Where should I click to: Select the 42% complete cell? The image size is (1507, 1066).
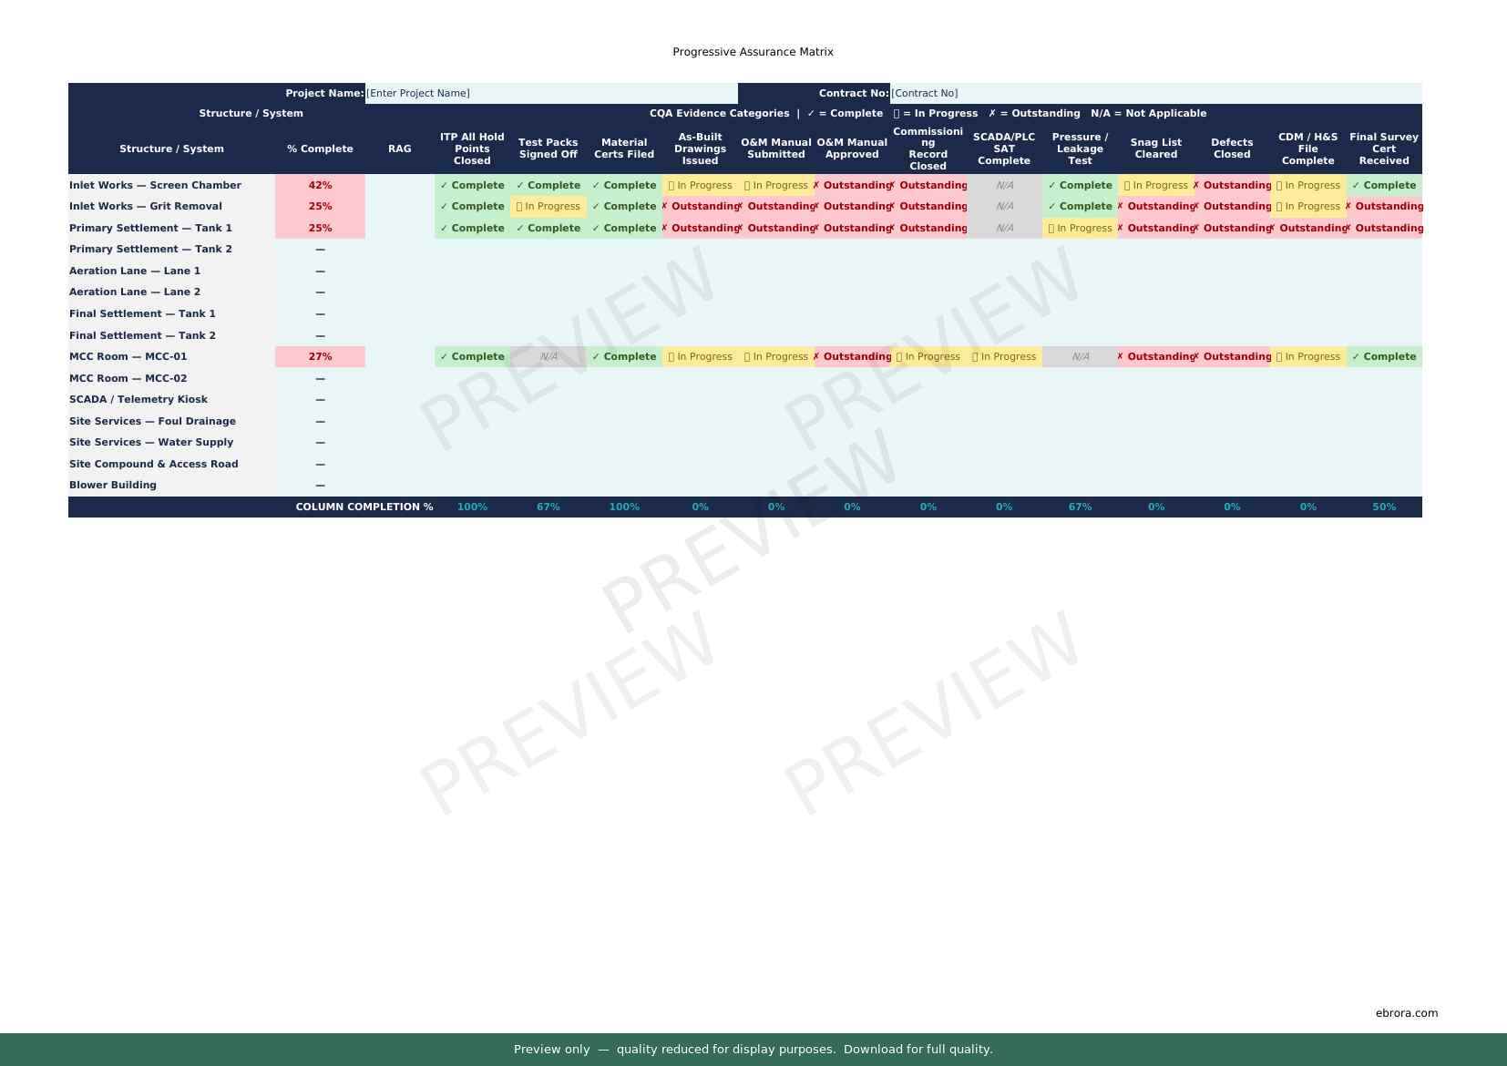pyautogui.click(x=320, y=185)
